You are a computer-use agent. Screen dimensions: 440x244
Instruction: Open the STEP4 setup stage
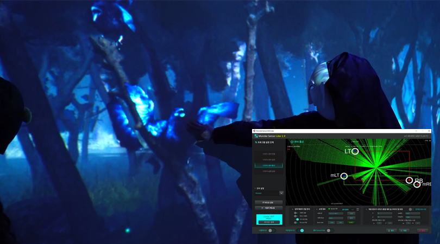coord(269,171)
